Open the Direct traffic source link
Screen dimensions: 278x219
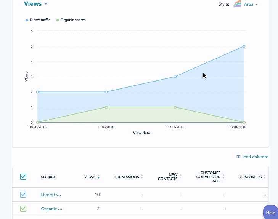click(x=51, y=195)
